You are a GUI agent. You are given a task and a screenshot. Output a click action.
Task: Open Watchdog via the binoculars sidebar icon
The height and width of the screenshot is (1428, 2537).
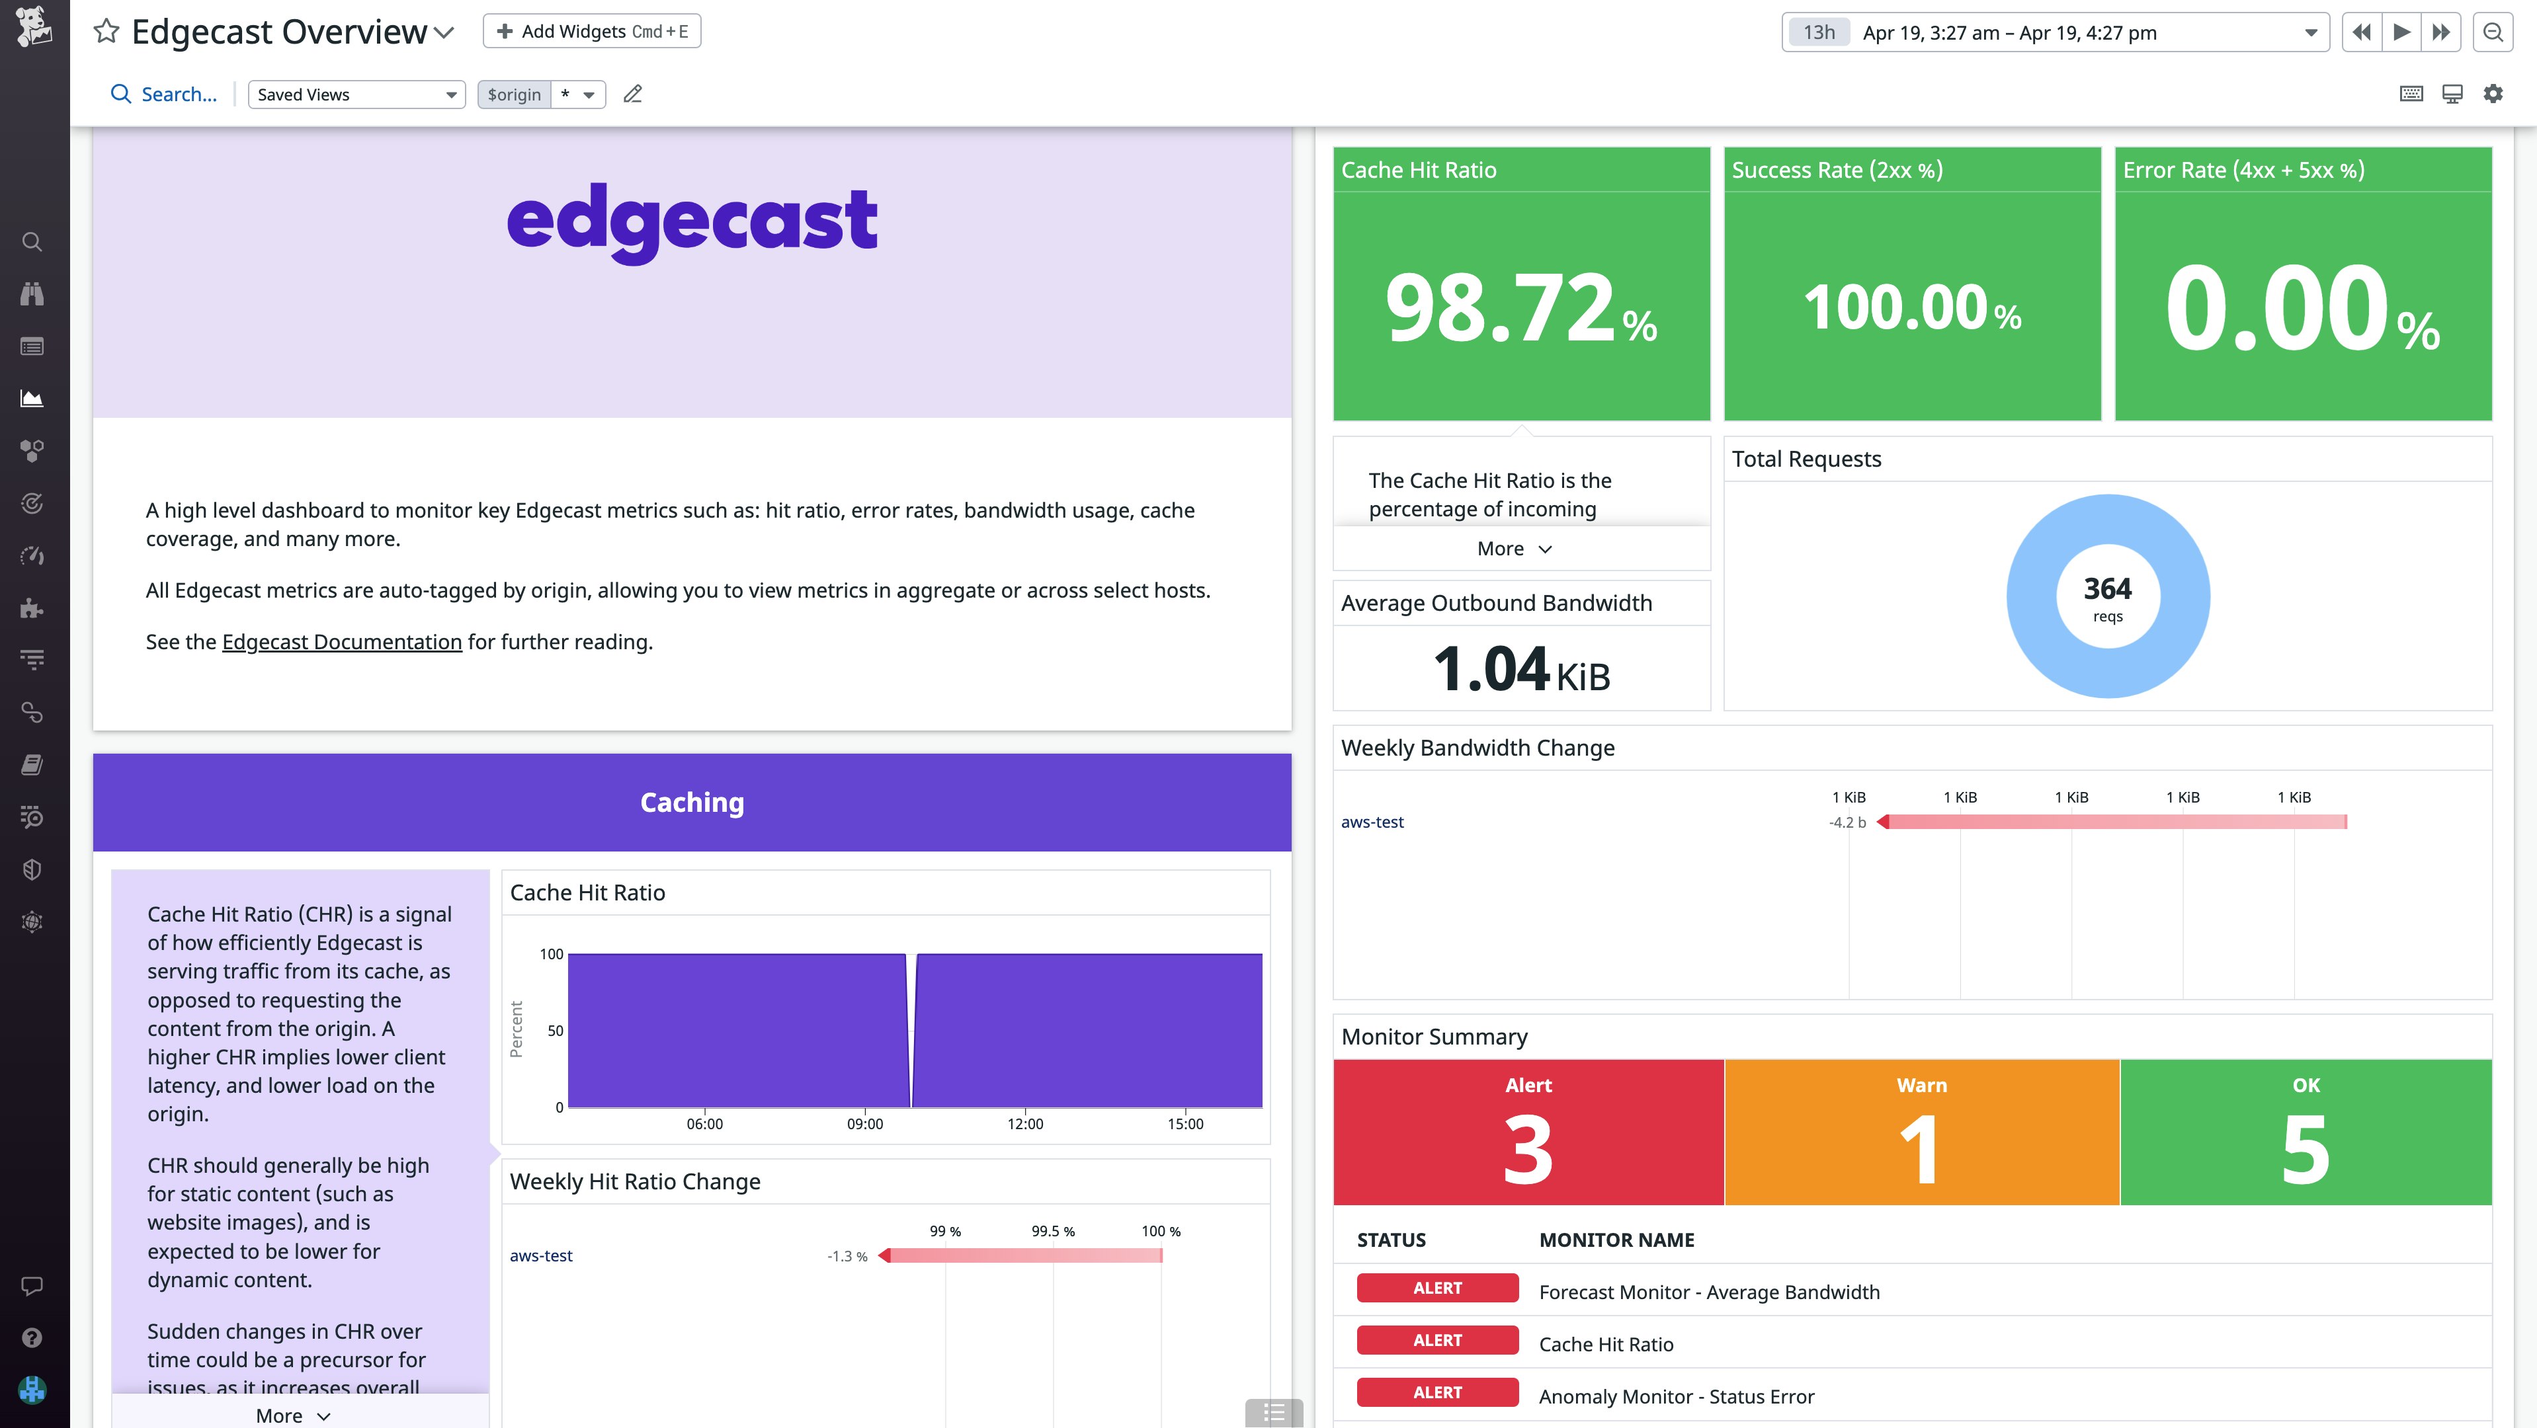tap(32, 294)
